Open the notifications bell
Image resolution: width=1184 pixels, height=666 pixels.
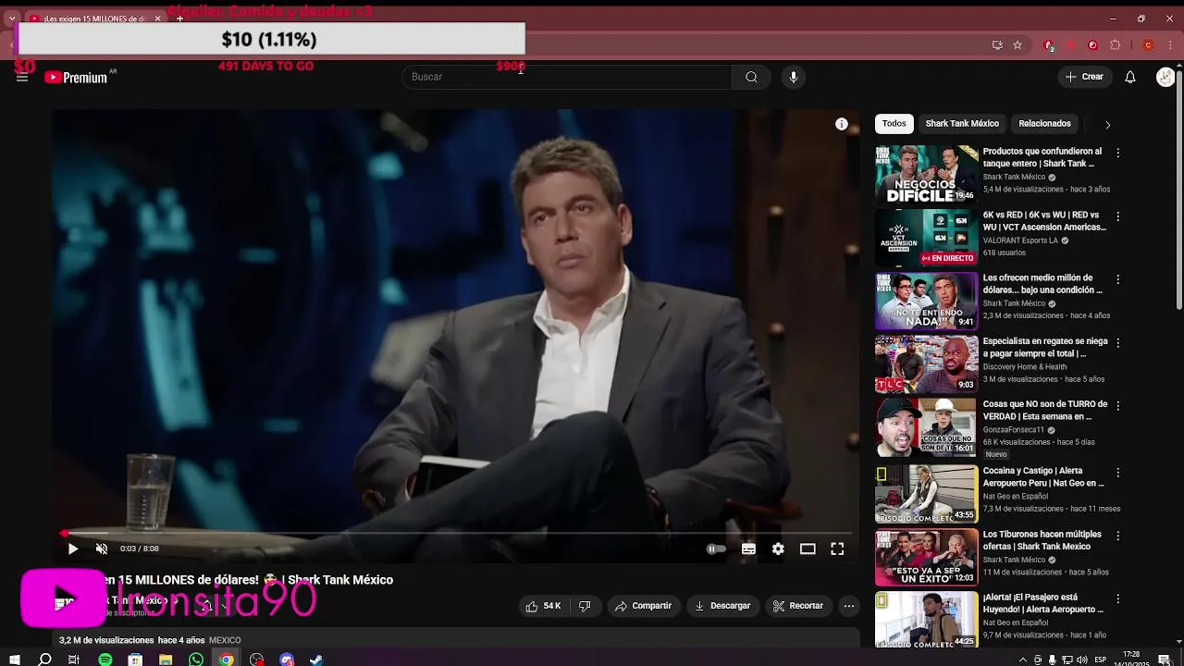click(1130, 77)
